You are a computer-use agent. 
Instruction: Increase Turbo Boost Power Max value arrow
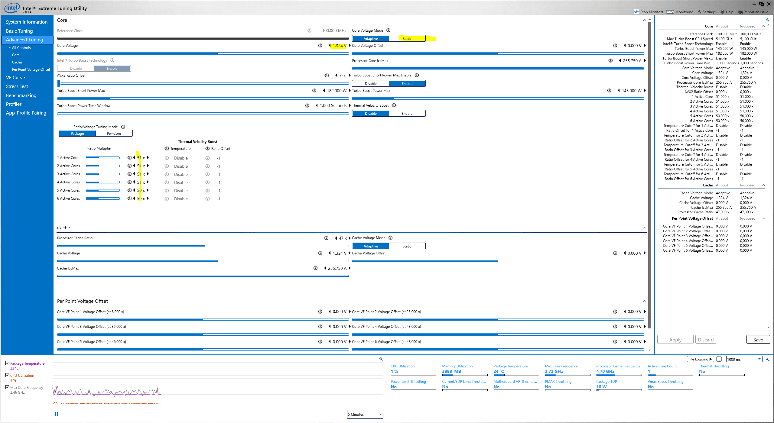[x=645, y=91]
